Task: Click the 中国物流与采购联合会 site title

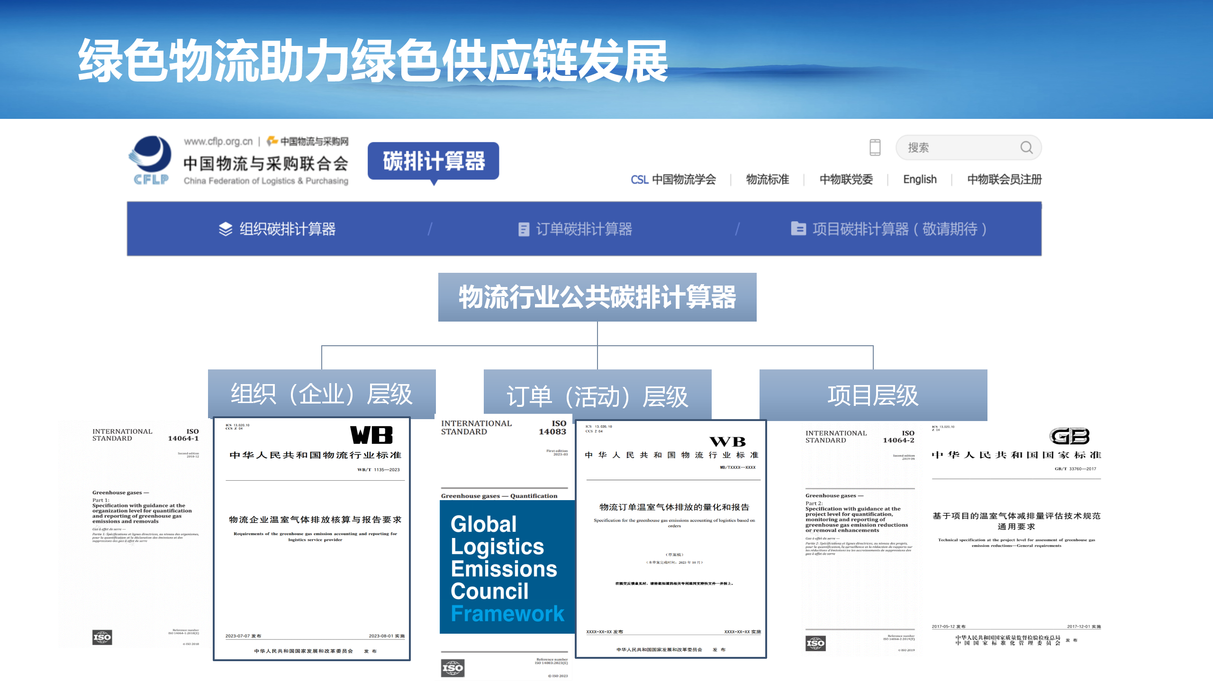Action: 266,164
